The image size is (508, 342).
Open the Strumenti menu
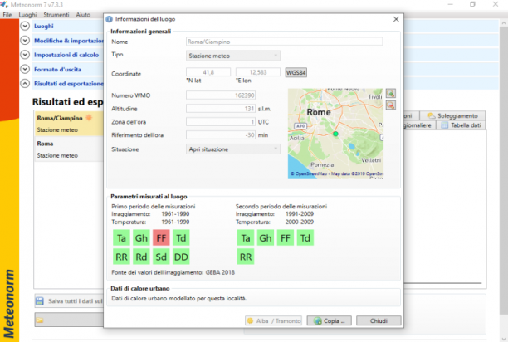click(x=56, y=15)
